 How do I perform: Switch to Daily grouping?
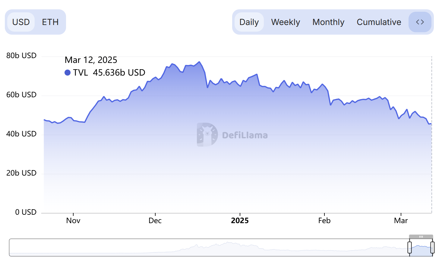click(249, 22)
